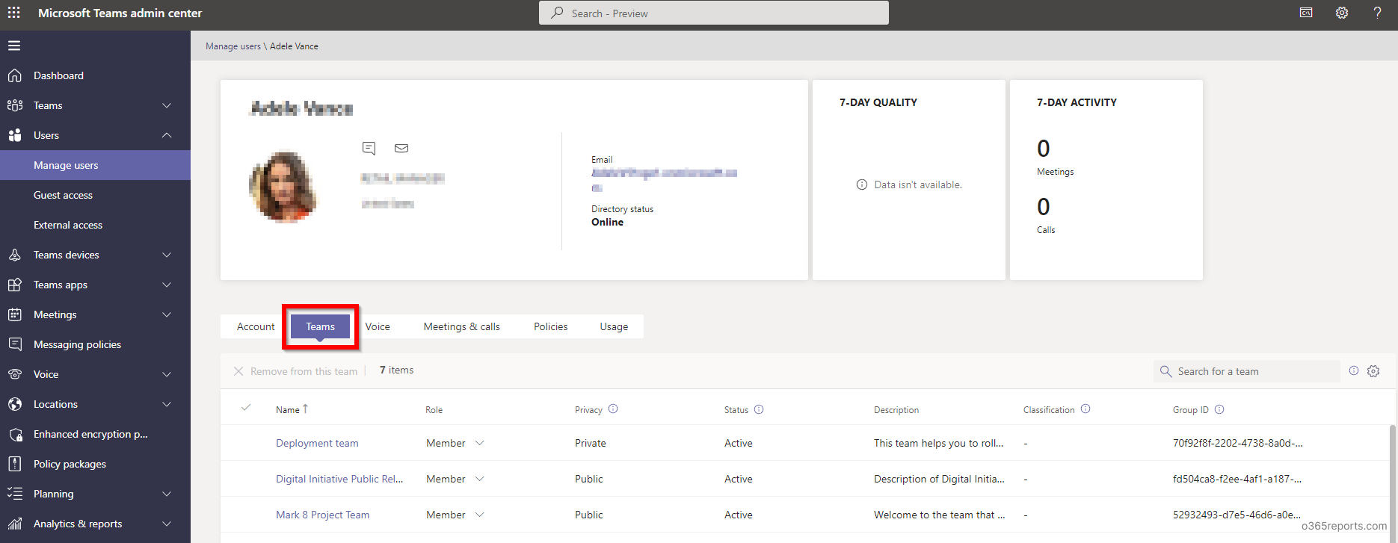1398x543 pixels.
Task: Click info icon beside team search
Action: (x=1354, y=370)
